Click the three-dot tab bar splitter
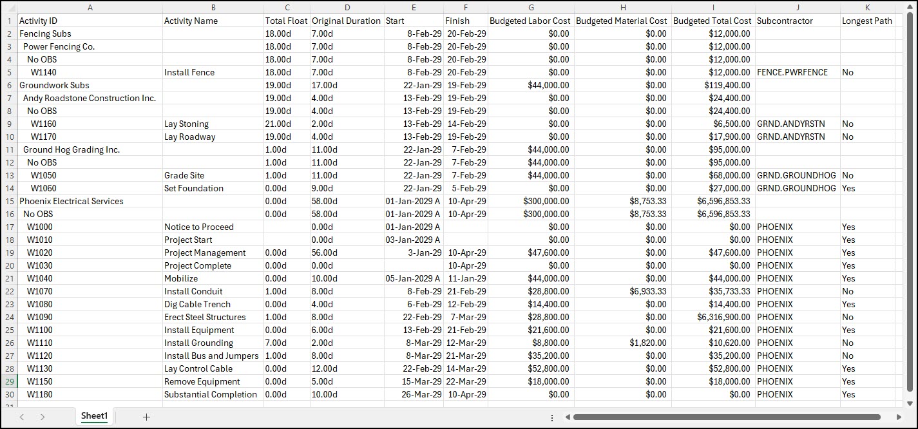This screenshot has height=429, width=918. click(x=552, y=417)
